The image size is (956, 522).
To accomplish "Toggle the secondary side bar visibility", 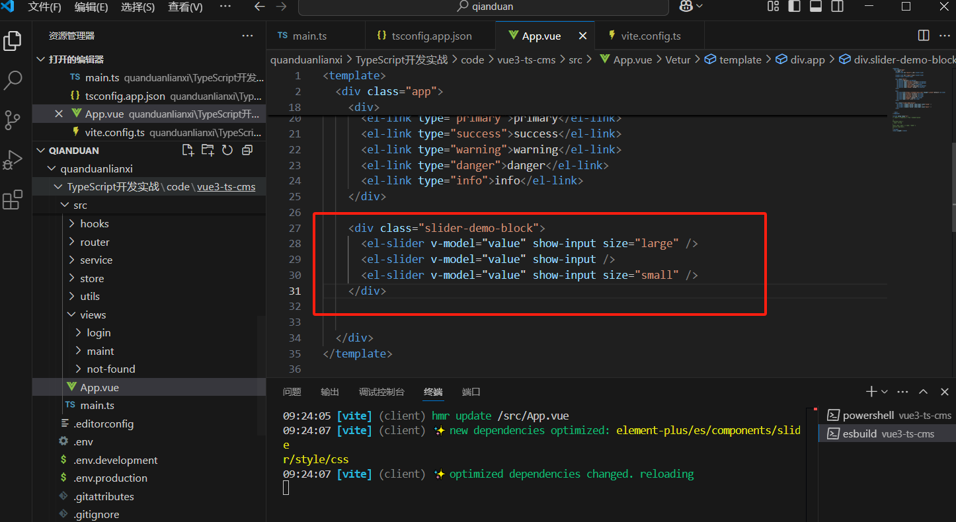I will 837,7.
